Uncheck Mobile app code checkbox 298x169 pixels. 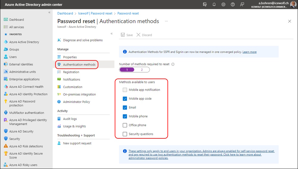point(125,98)
